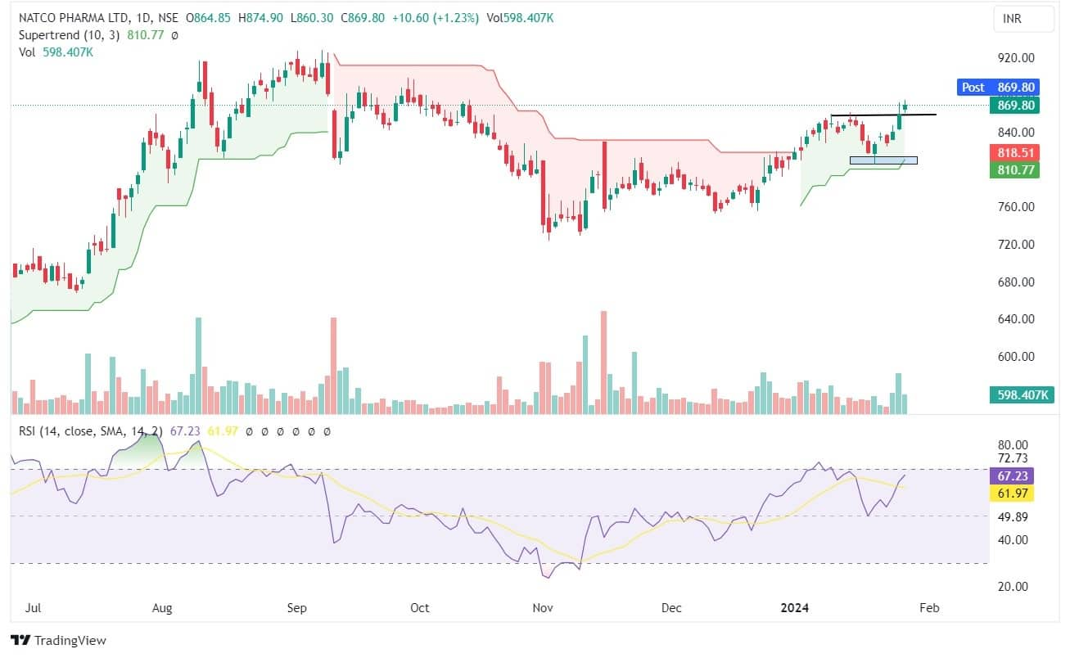Click the Dec label on time axis
Image resolution: width=1070 pixels, height=658 pixels.
click(x=671, y=608)
